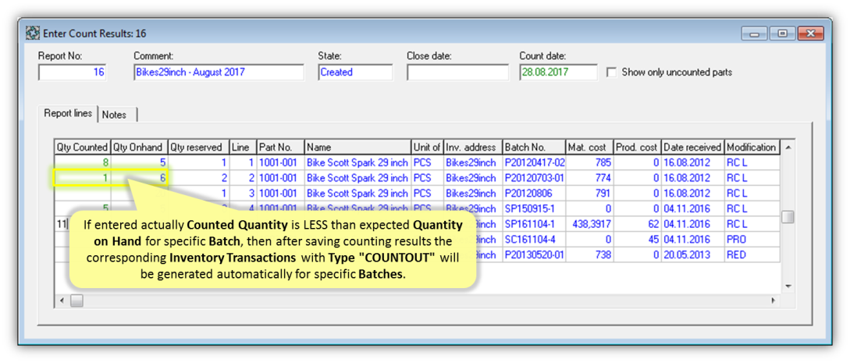Click the Qty reserved column header
Image resolution: width=850 pixels, height=363 pixels.
(x=198, y=147)
